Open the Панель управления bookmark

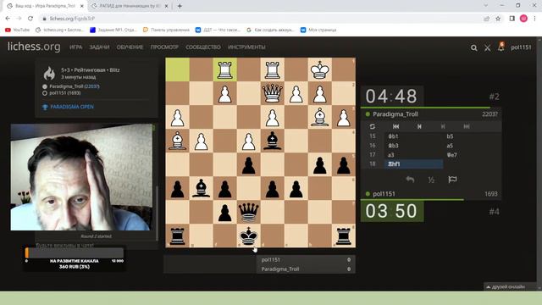(166, 30)
